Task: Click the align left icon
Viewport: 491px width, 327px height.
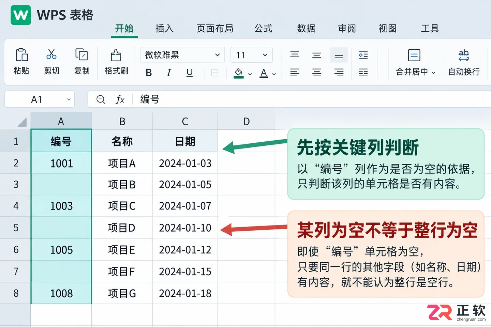Action: [x=295, y=73]
